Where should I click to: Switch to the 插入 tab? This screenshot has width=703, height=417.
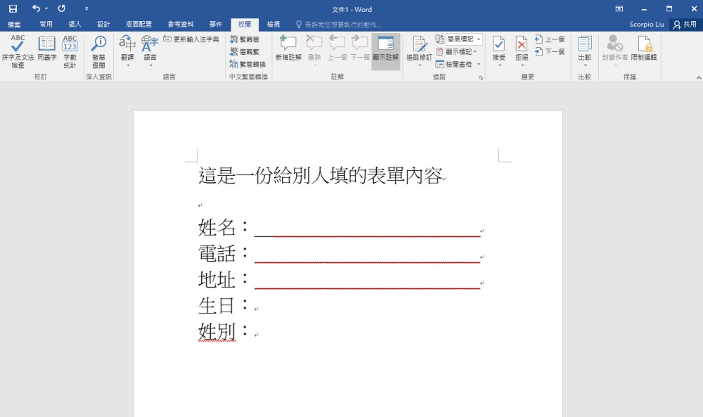75,25
